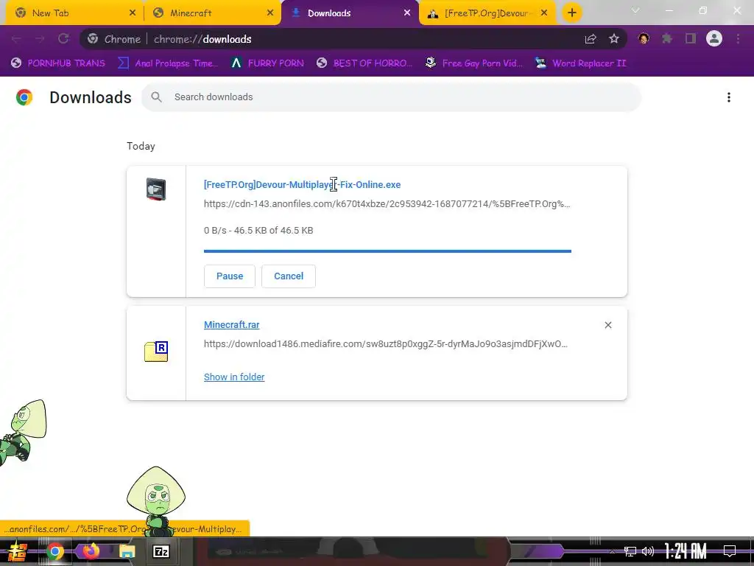The image size is (754, 566).
Task: Click the anonfiles source URL
Action: (x=387, y=204)
